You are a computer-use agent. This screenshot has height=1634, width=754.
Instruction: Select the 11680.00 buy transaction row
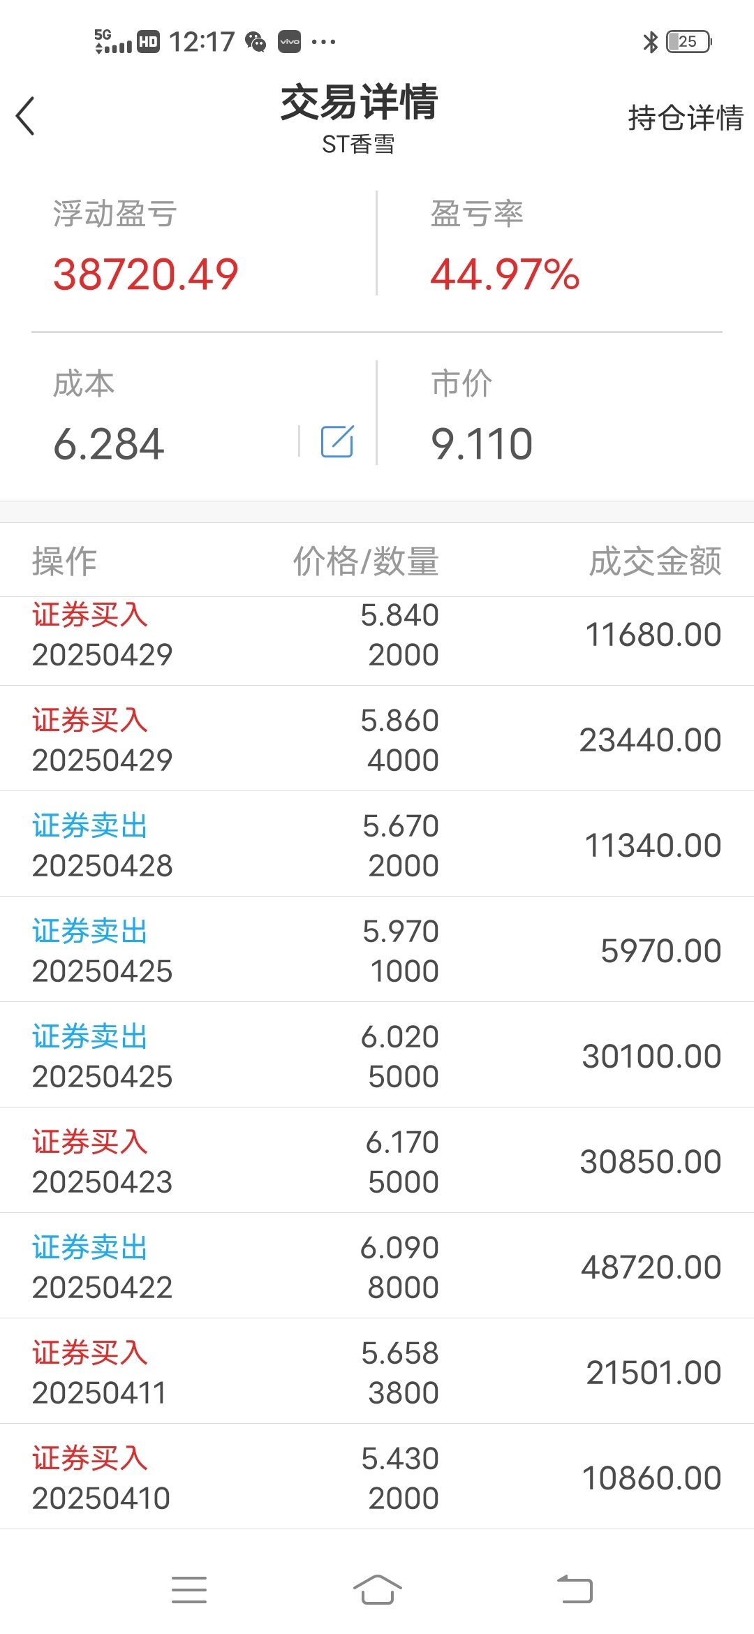coord(377,635)
